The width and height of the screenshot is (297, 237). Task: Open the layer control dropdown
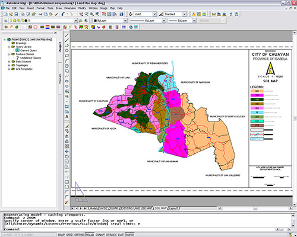pos(75,21)
